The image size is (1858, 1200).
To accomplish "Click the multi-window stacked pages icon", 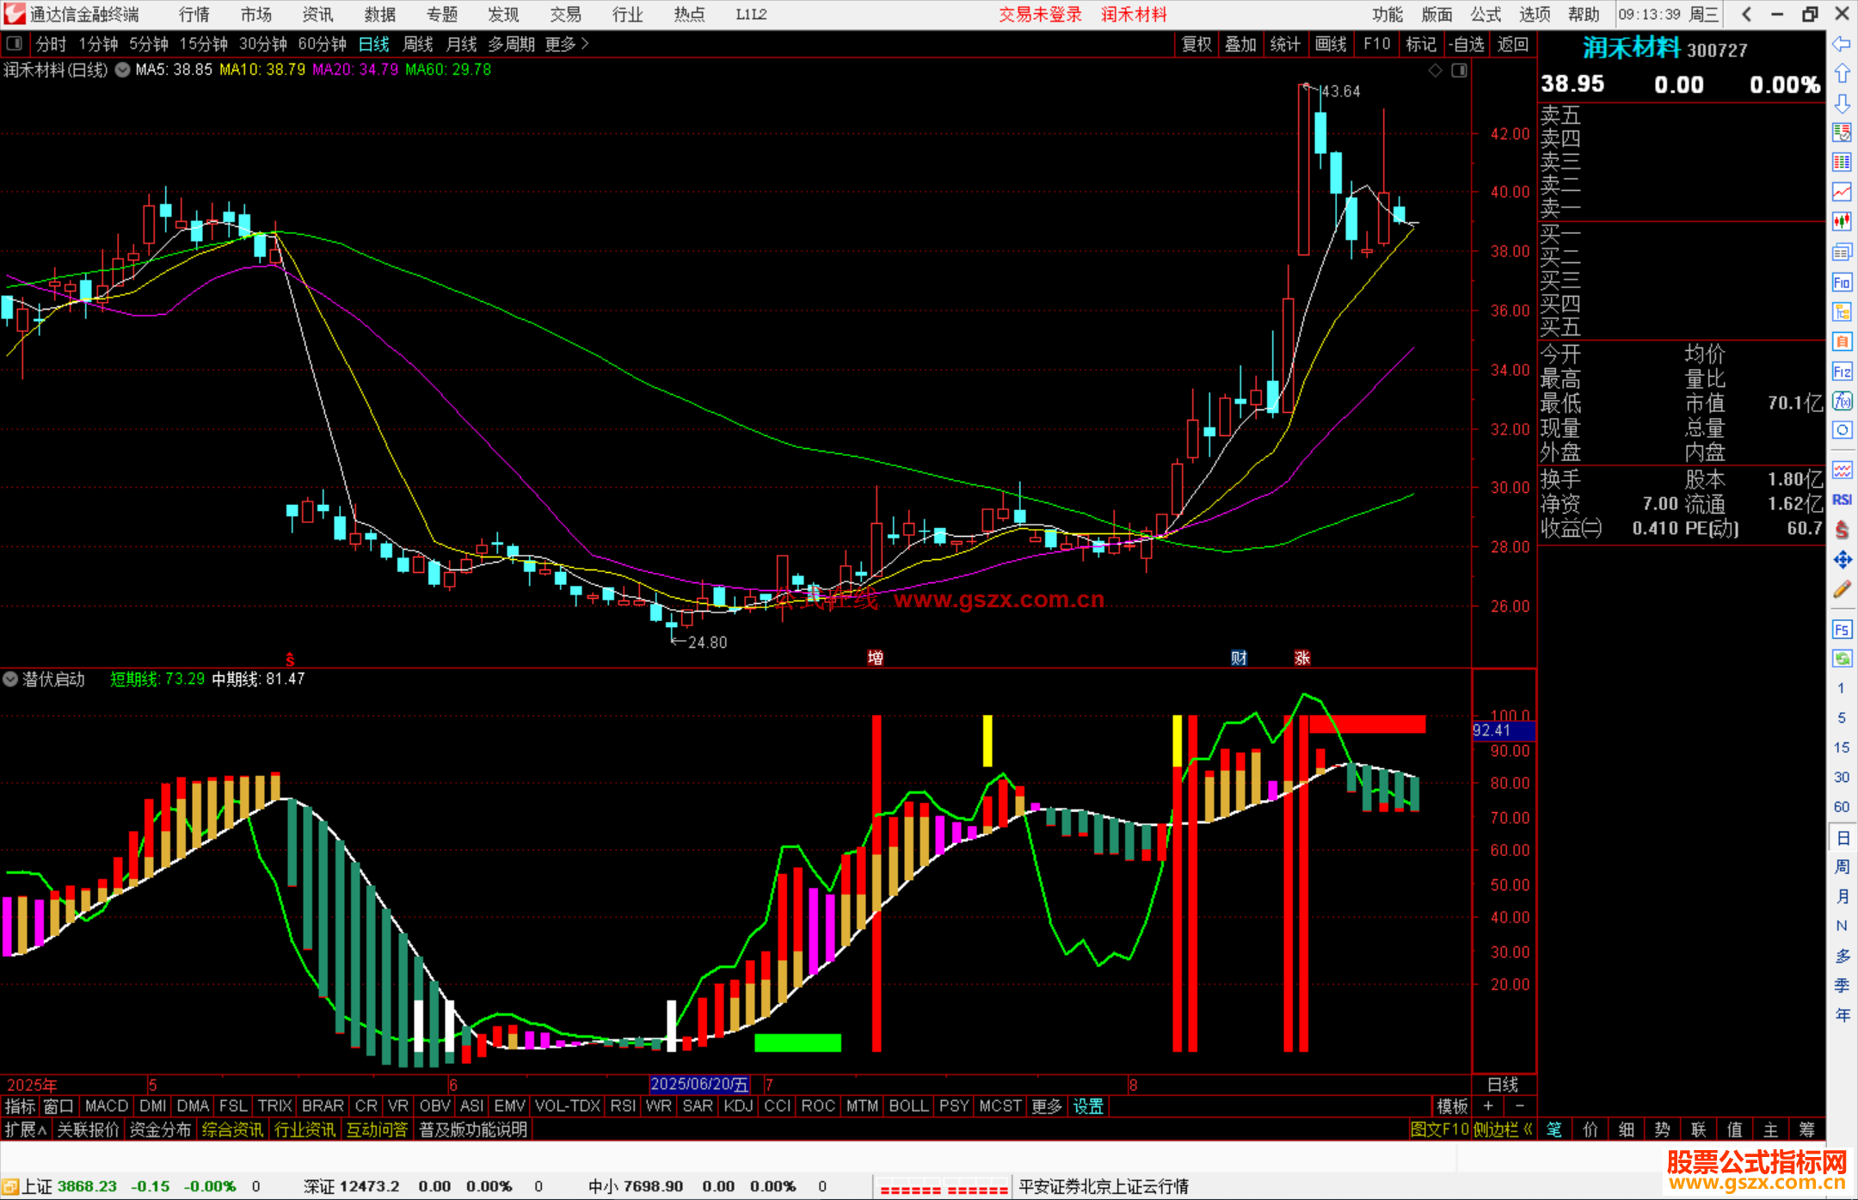I will coord(1842,252).
